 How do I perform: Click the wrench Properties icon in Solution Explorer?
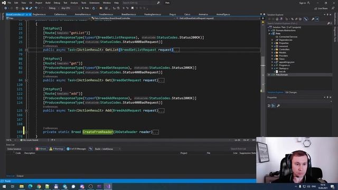[x=313, y=19]
